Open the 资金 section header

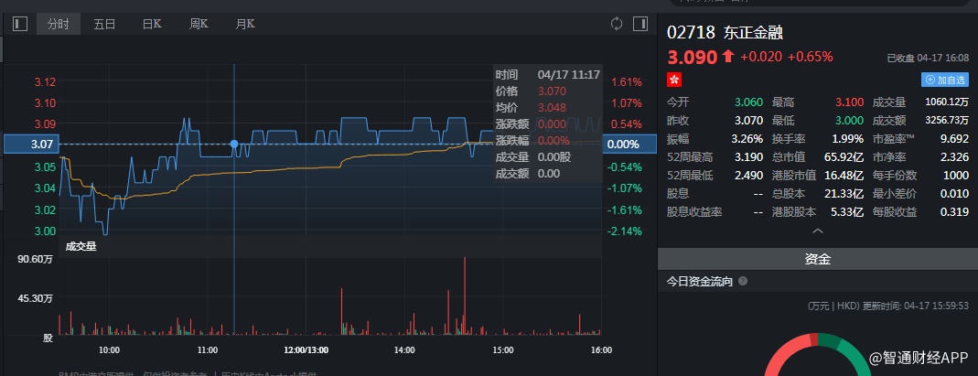coord(817,260)
